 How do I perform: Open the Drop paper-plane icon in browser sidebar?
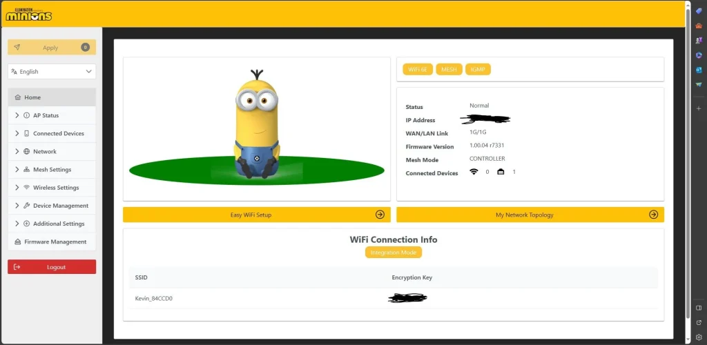tap(699, 84)
